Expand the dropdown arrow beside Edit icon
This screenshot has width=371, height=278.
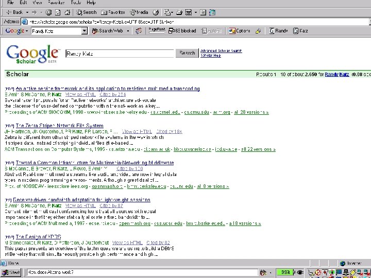(x=196, y=12)
